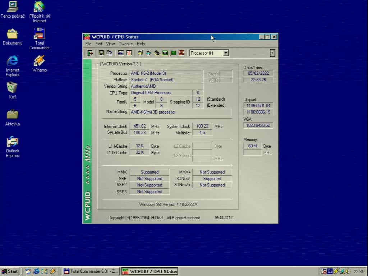Click the 3DNow! Supported status field
Screen dimensions: 368x276
click(212, 179)
